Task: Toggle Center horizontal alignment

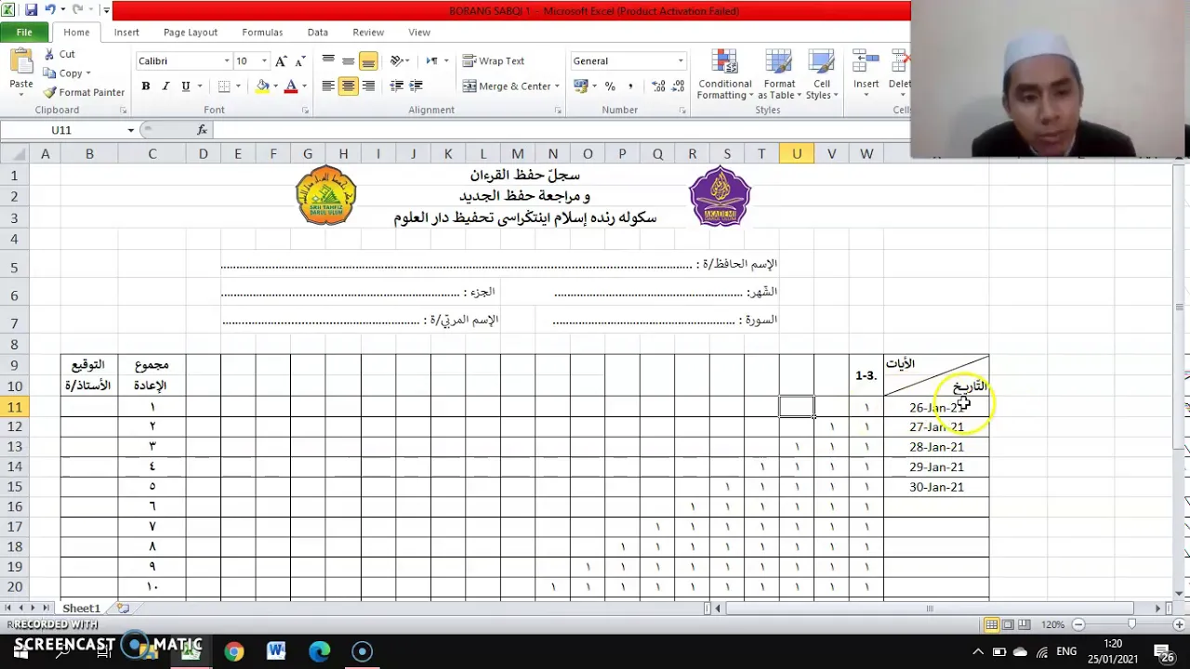Action: tap(348, 85)
